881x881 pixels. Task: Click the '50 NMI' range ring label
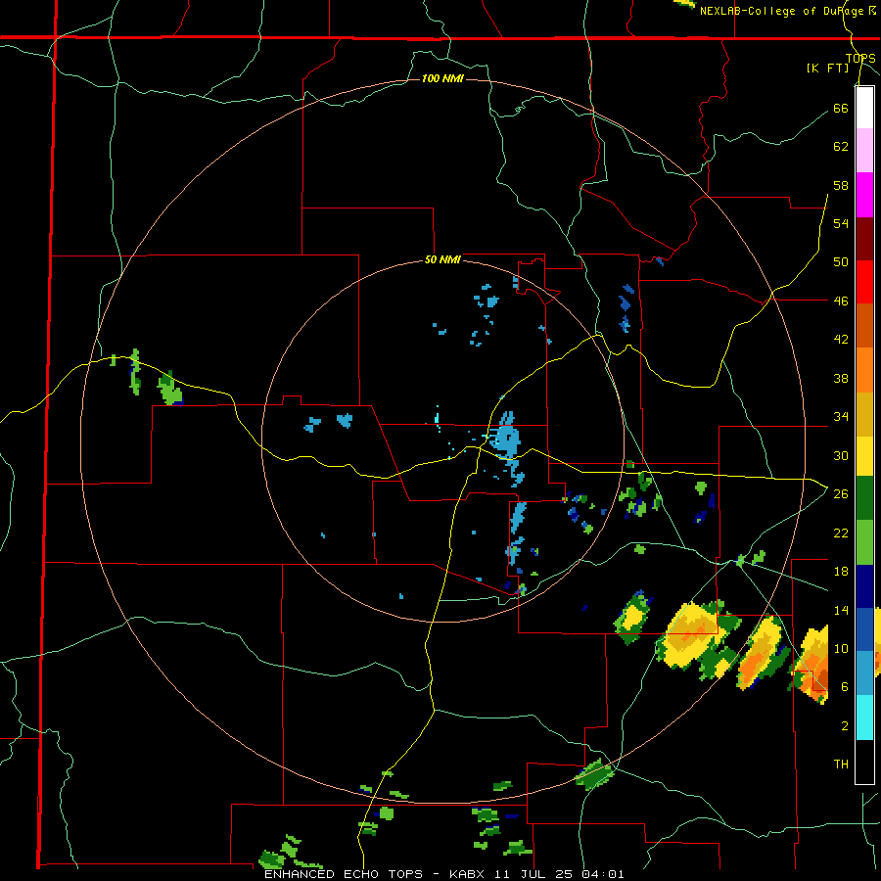pos(442,259)
